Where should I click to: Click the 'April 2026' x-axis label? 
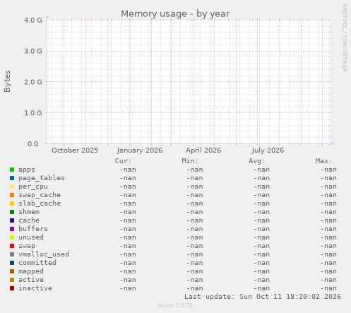tap(203, 150)
